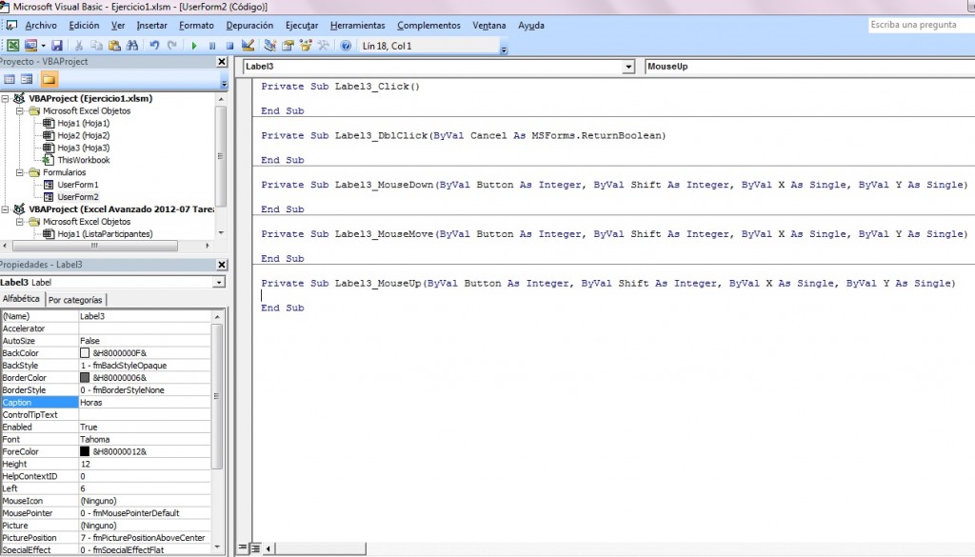
Task: Close the Proyecto - VBAProject panel
Action: click(x=221, y=62)
